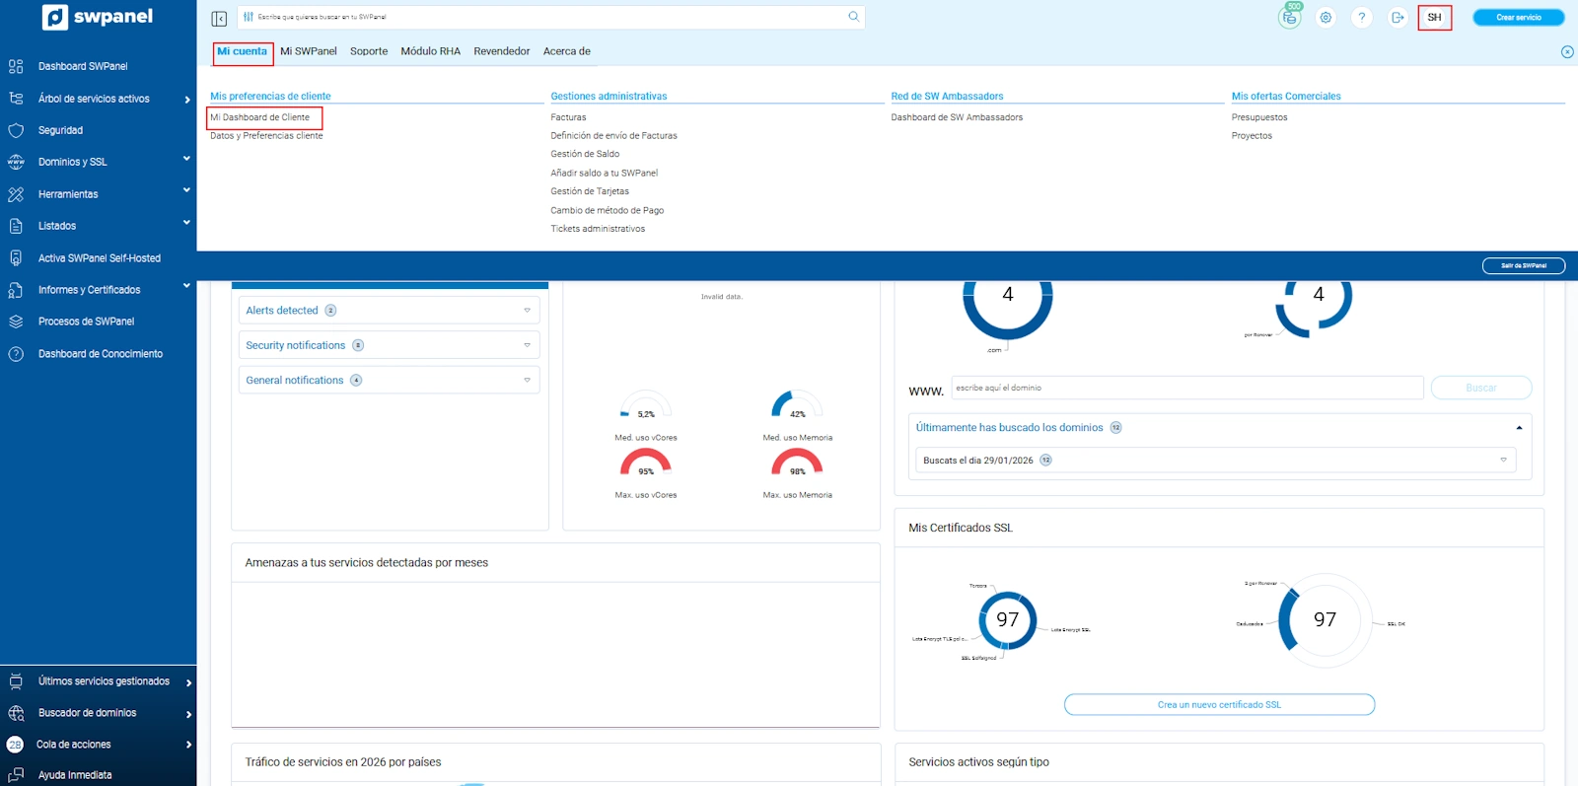Collapse the left sidebar panel
Image resolution: width=1578 pixels, height=786 pixels.
219,18
